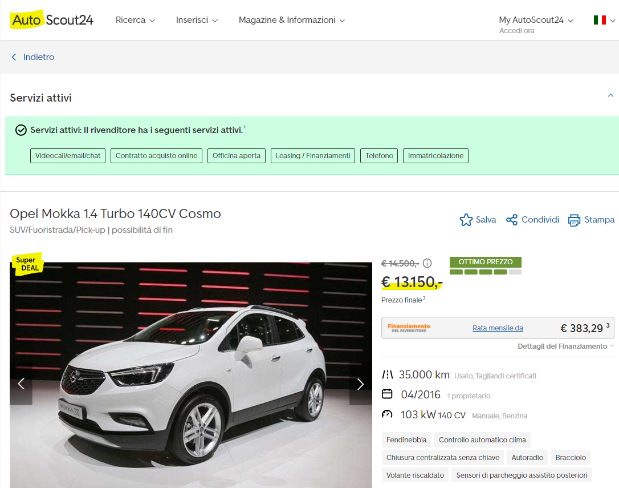Click Controllo automatico clima tag
This screenshot has width=619, height=488.
click(482, 439)
